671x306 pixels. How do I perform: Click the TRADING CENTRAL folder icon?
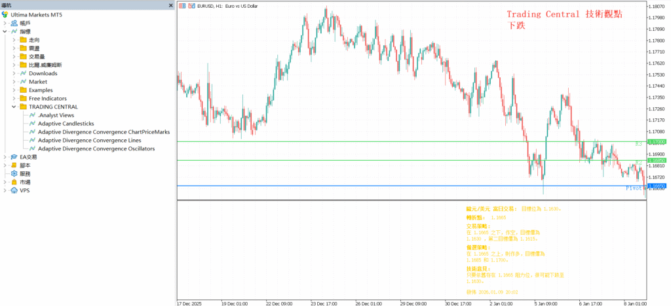tap(23, 107)
